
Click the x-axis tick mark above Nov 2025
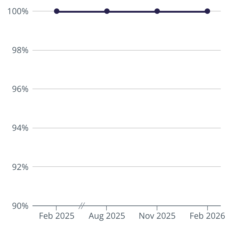pyautogui.click(x=157, y=208)
